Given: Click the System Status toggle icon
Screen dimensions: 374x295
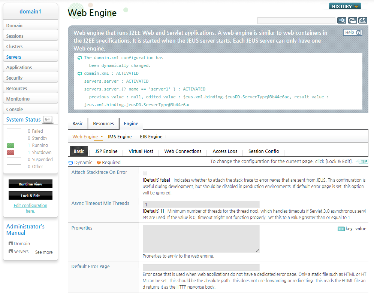Looking at the screenshot, I should [48, 119].
